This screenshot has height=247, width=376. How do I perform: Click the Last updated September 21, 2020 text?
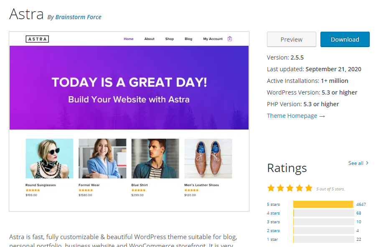[314, 69]
